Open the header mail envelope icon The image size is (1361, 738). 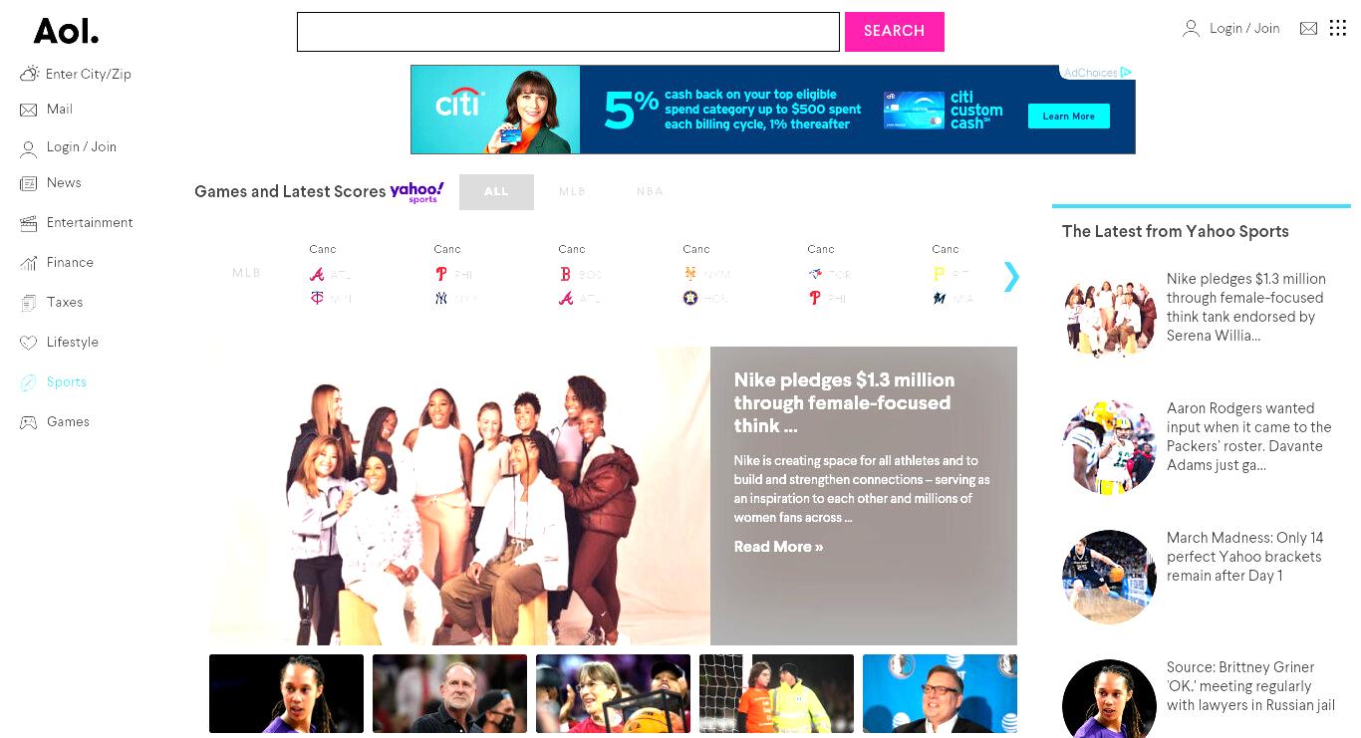(x=1308, y=29)
